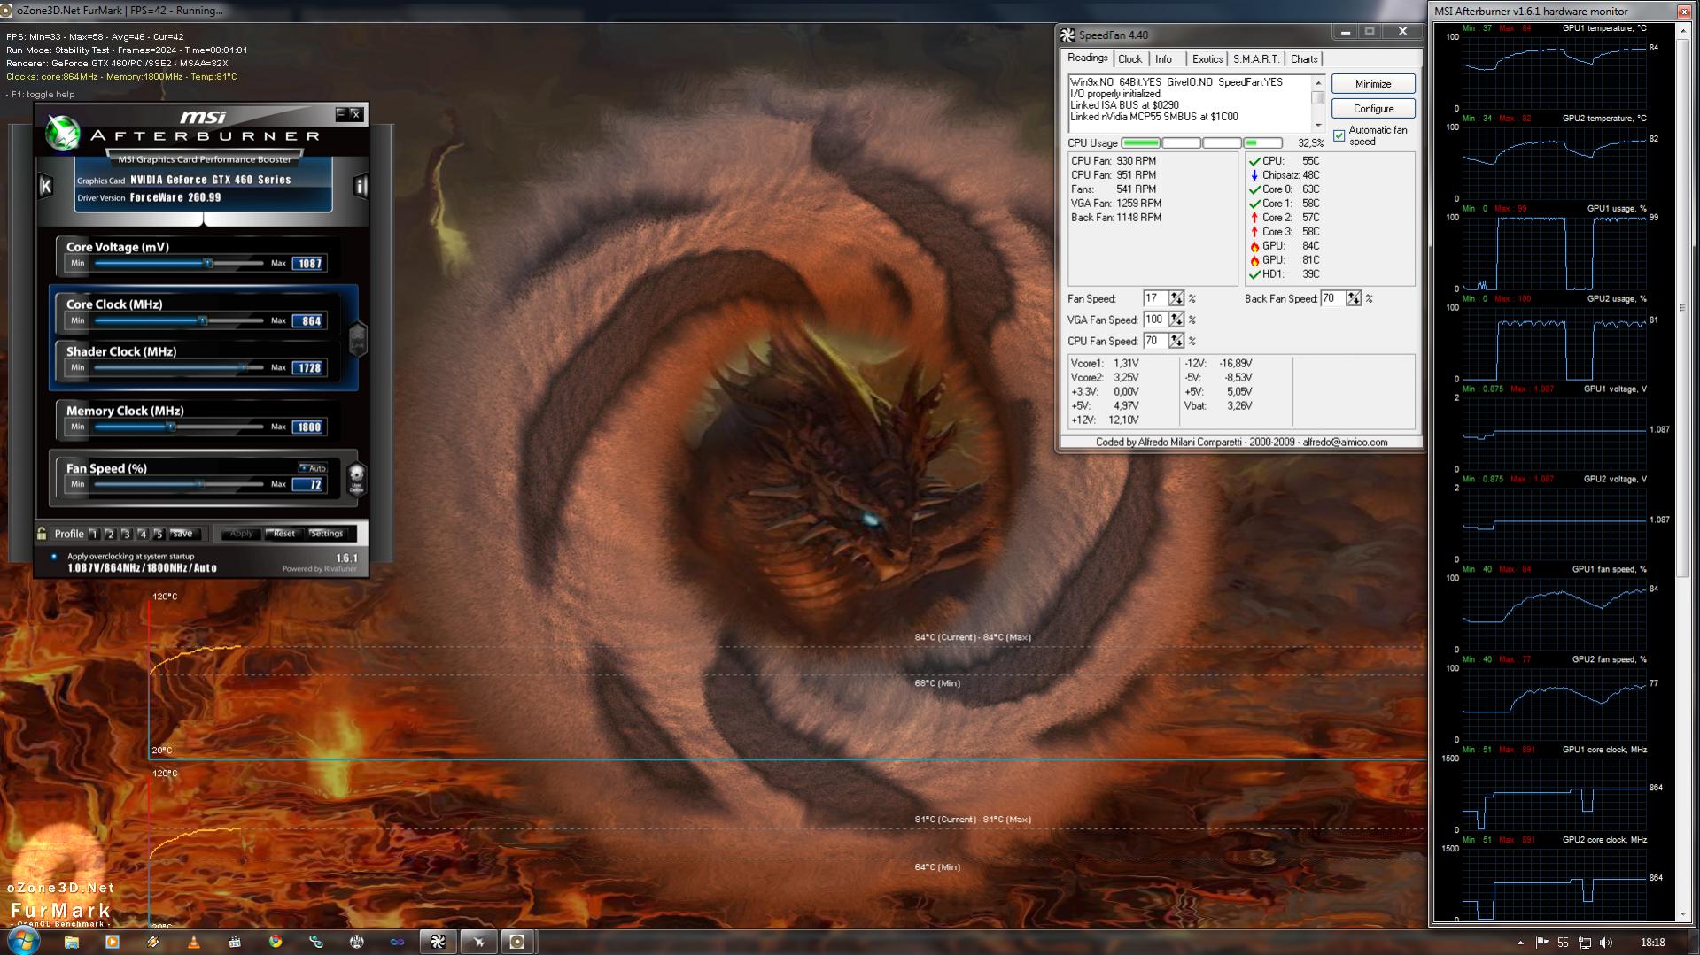
Task: Toggle the profile lock padlock icon
Action: [x=42, y=534]
